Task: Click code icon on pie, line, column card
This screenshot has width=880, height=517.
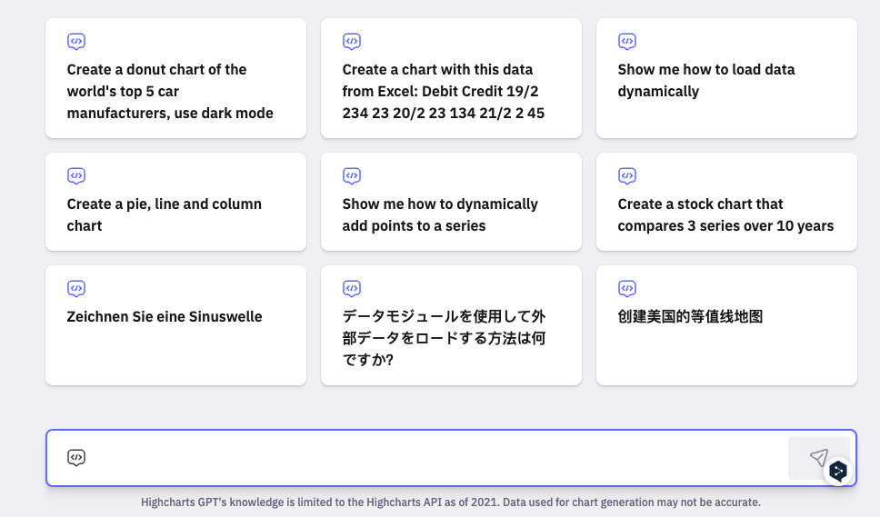Action: 76,175
